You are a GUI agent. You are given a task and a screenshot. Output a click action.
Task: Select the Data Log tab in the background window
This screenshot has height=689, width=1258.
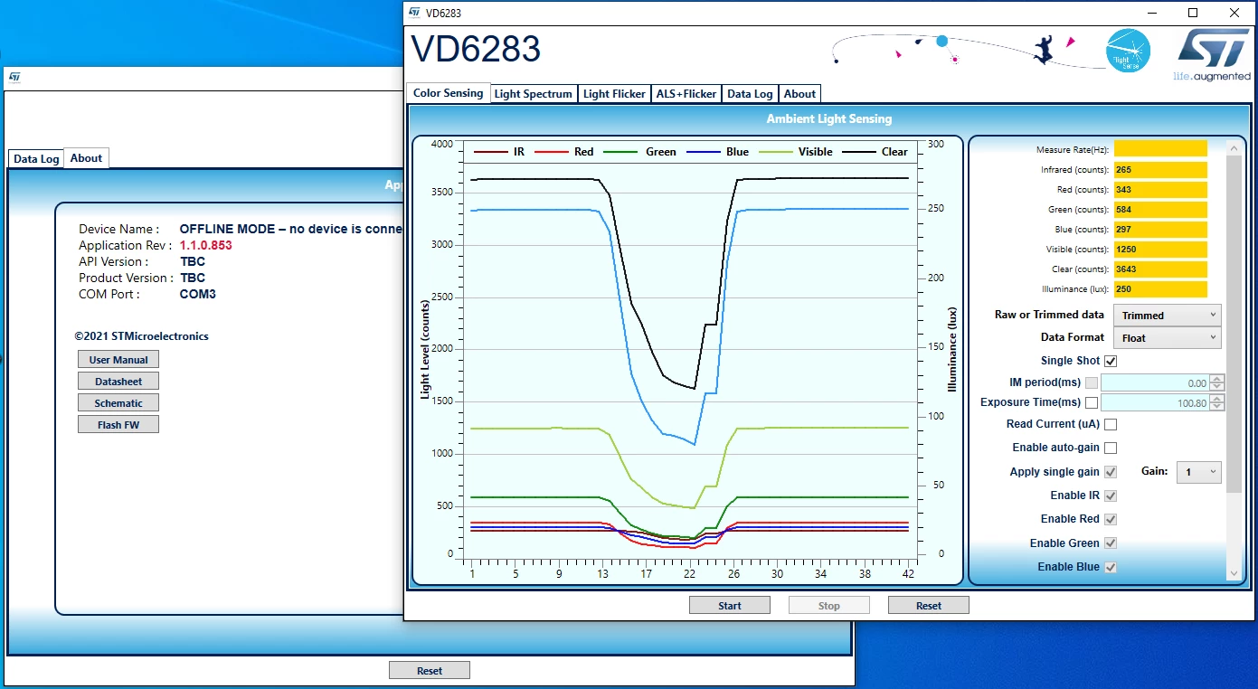click(x=36, y=159)
